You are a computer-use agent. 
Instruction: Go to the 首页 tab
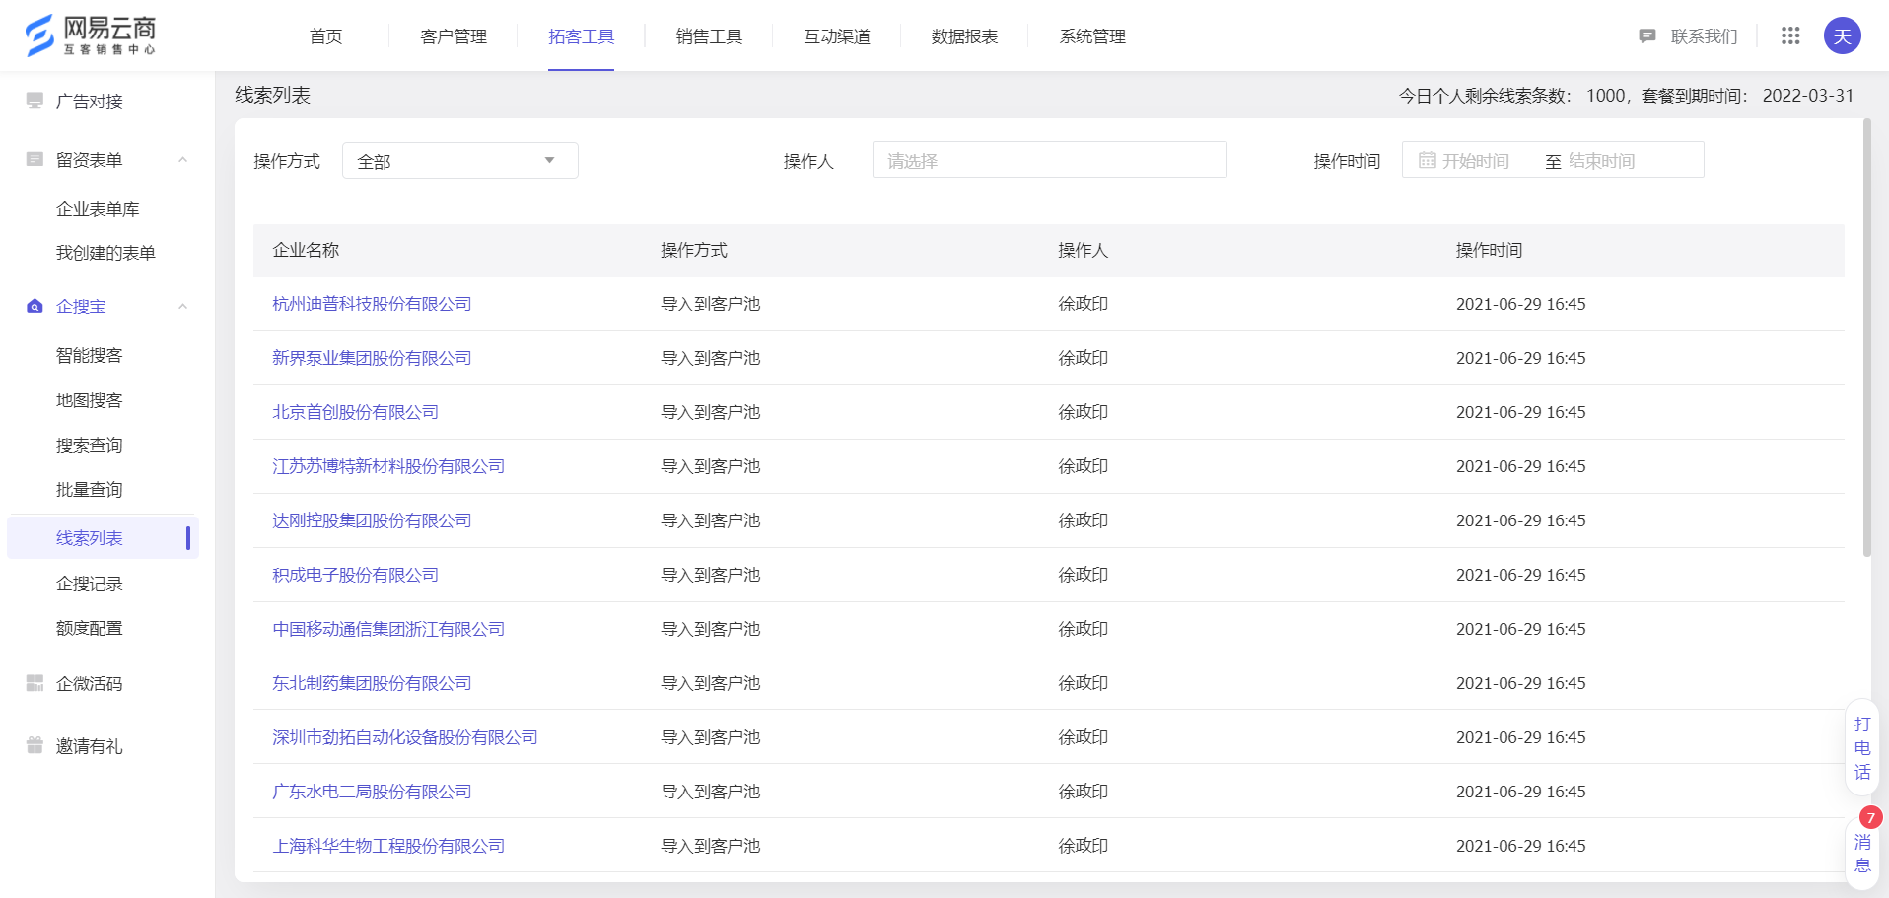[x=325, y=36]
